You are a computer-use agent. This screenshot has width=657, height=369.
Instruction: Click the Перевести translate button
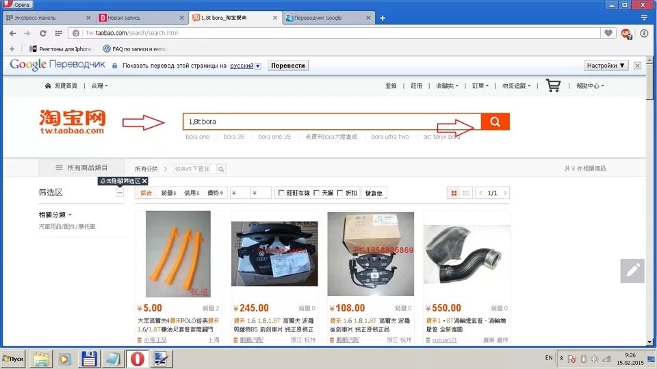(288, 66)
